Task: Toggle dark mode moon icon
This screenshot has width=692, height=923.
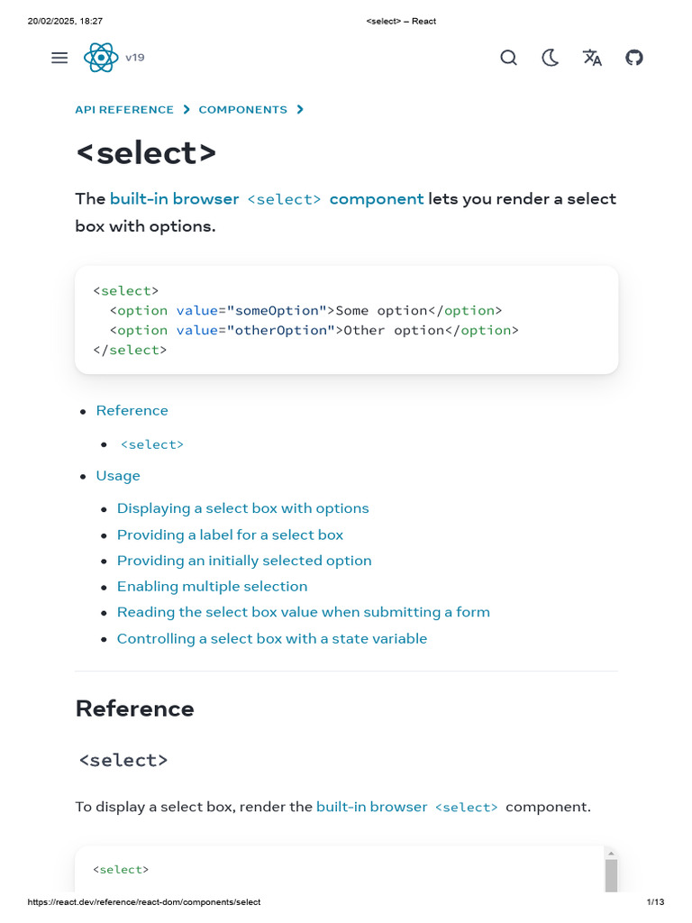Action: point(551,58)
